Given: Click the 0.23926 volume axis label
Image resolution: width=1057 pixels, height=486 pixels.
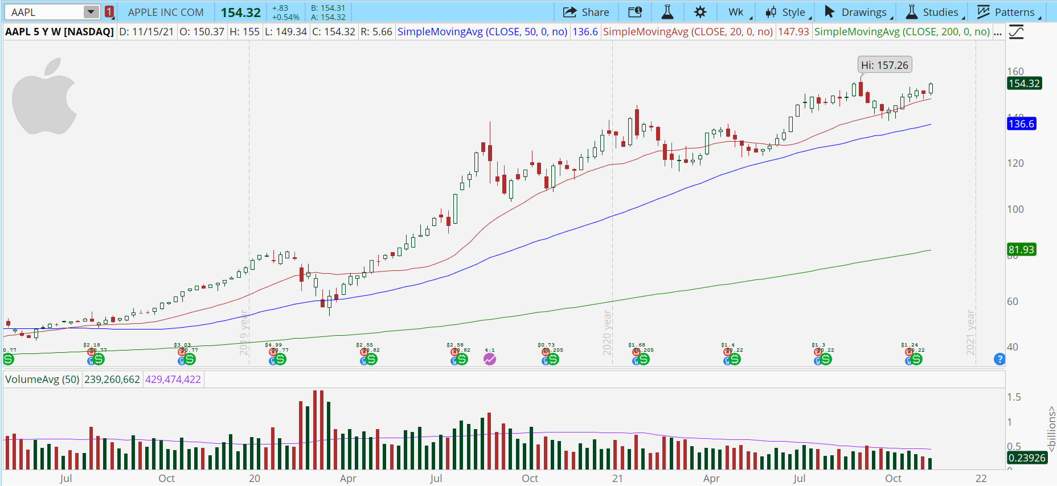Looking at the screenshot, I should pos(1027,458).
